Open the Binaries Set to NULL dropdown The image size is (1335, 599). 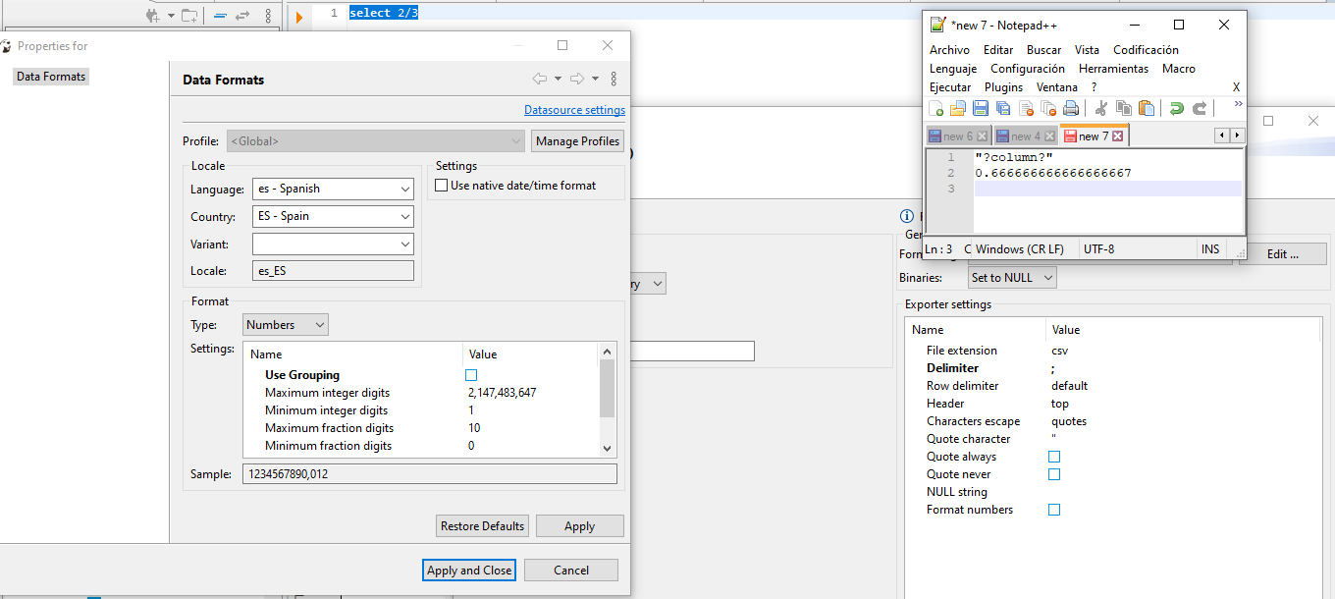click(1011, 278)
